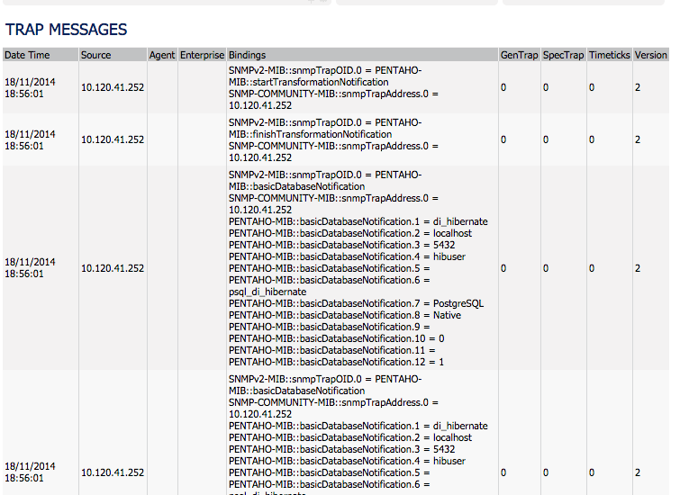Click SpecTrap 0 in the third trap row

pos(546,268)
